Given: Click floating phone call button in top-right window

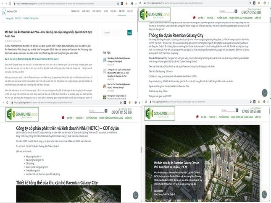Looking at the screenshot, I should [264, 93].
